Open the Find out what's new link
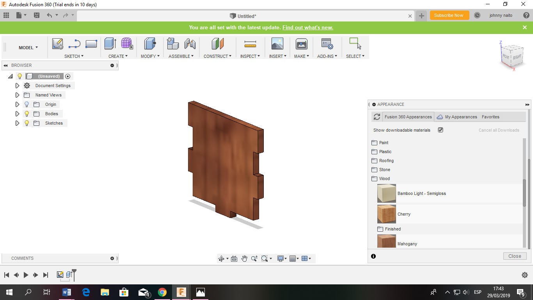The width and height of the screenshot is (533, 300). point(308,28)
